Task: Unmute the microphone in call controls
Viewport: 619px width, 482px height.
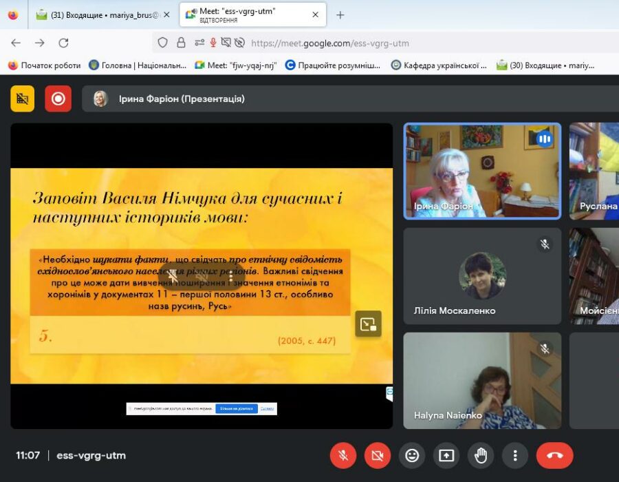Action: (x=343, y=455)
